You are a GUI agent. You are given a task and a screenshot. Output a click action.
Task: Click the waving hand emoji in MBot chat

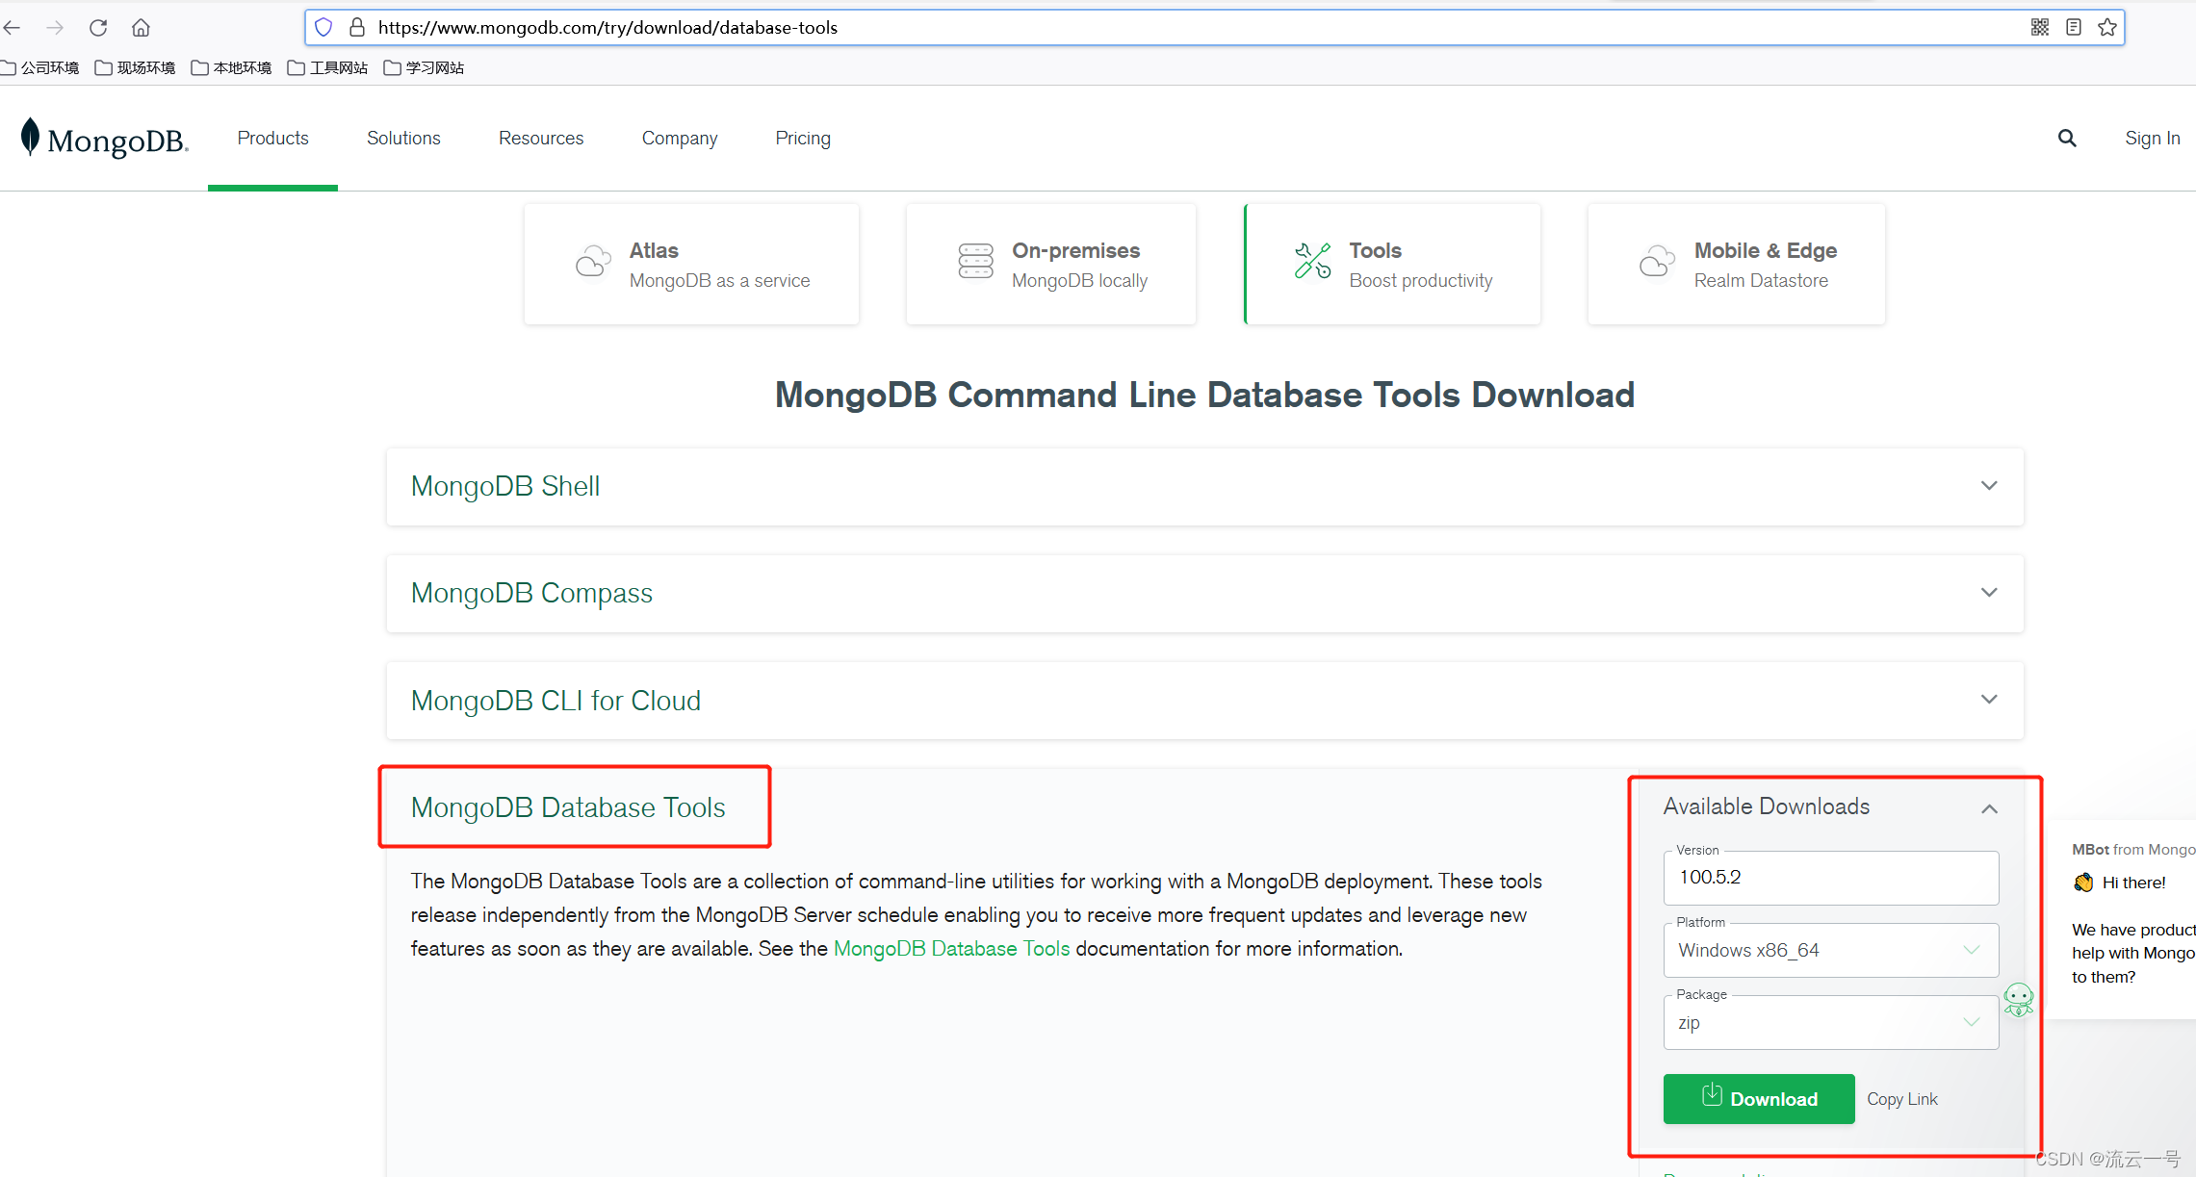point(2083,883)
